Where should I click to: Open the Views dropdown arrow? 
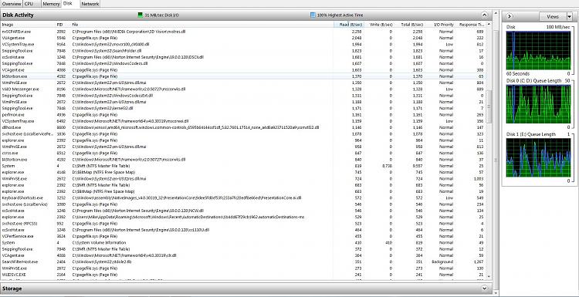[569, 17]
